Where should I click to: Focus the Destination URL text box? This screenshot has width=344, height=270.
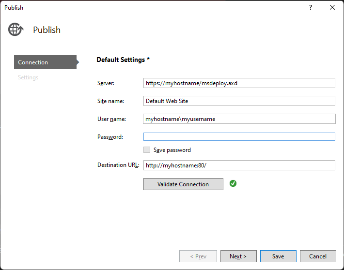point(239,165)
